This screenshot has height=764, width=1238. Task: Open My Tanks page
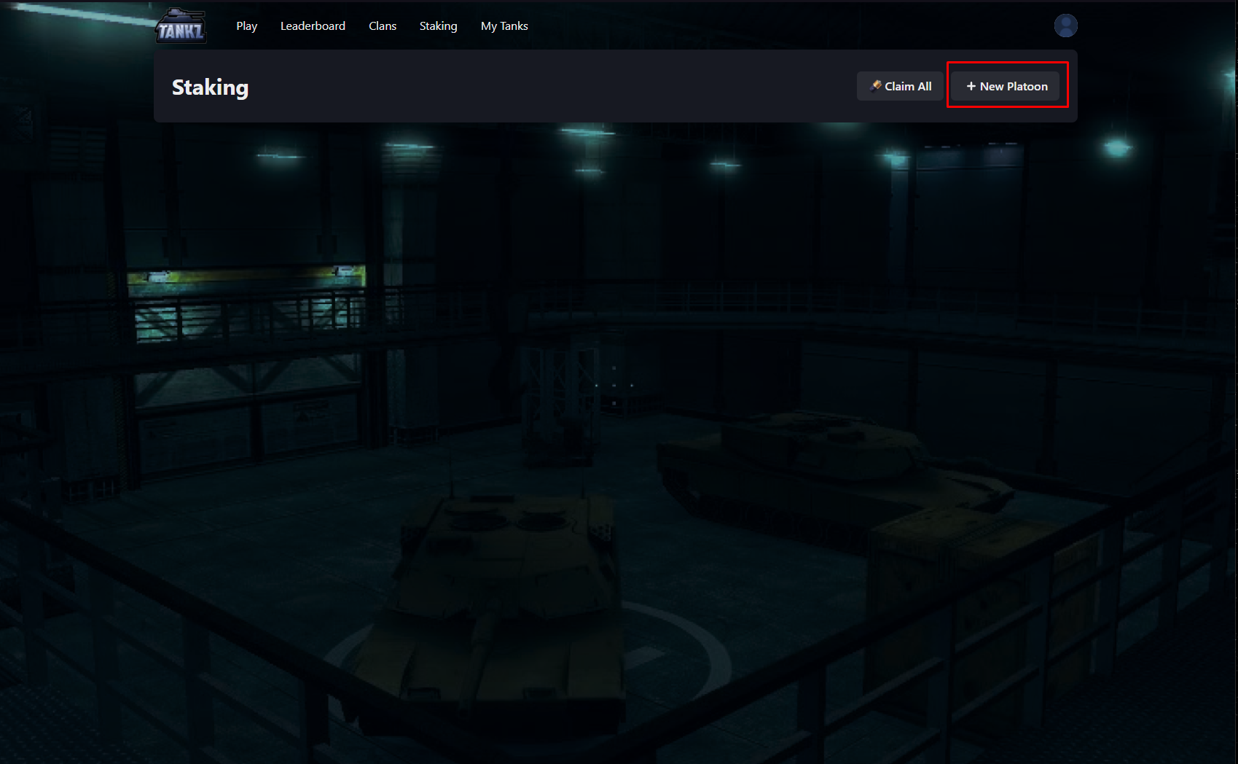pos(504,26)
